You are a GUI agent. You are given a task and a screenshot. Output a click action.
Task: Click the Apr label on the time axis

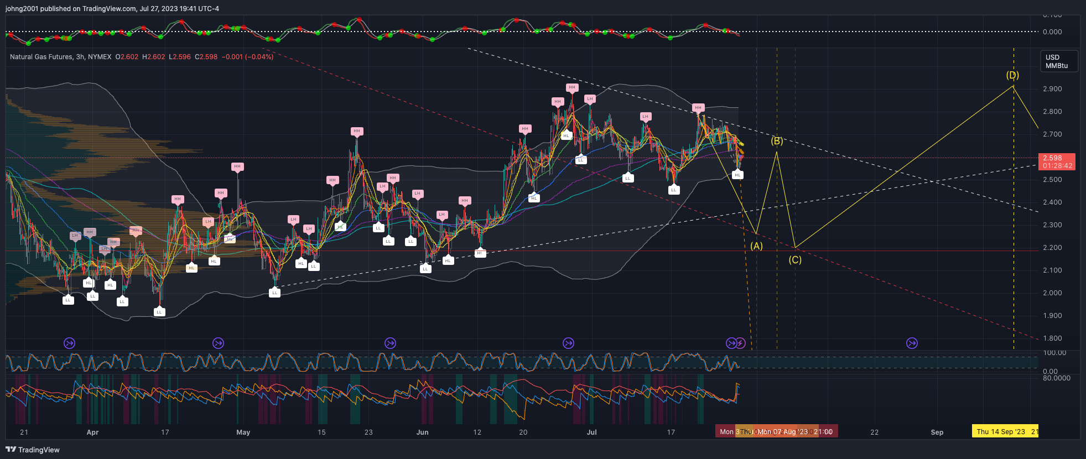tap(92, 432)
